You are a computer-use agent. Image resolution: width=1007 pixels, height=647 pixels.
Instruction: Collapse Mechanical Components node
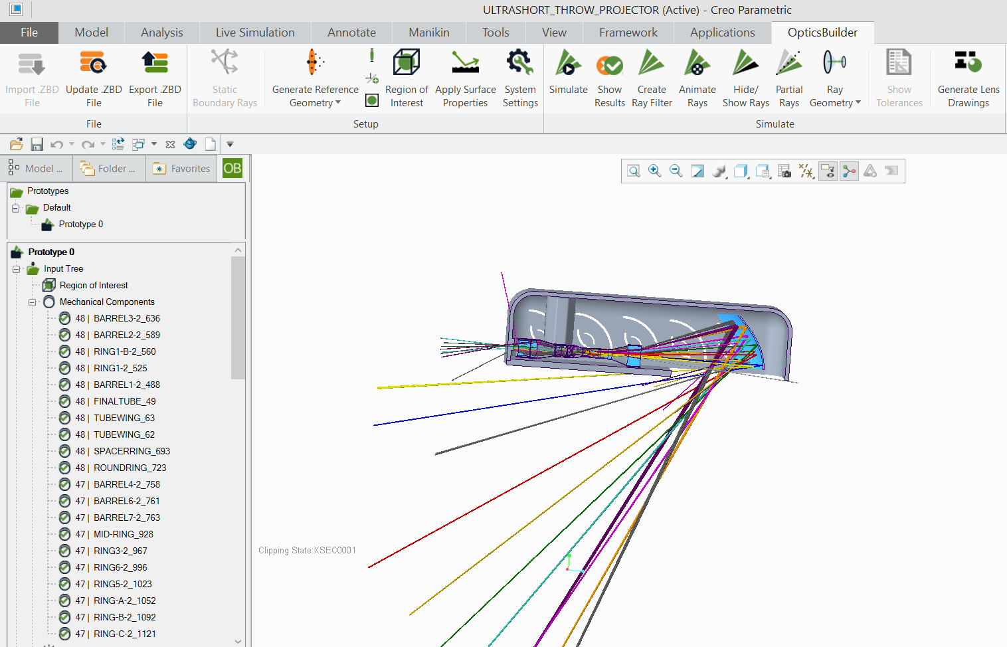pyautogui.click(x=32, y=302)
